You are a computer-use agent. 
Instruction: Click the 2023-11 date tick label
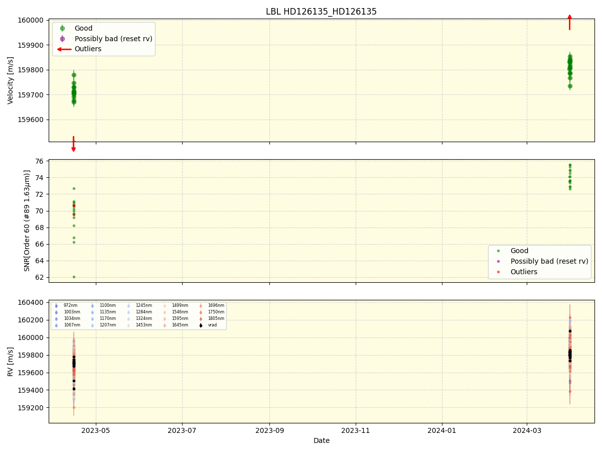coord(356,430)
